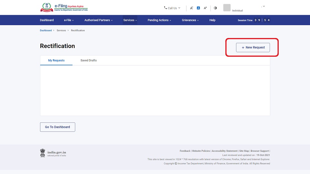This screenshot has height=174, width=310.
Task: Reset font size with highlighted A icon
Action: pos(198,8)
